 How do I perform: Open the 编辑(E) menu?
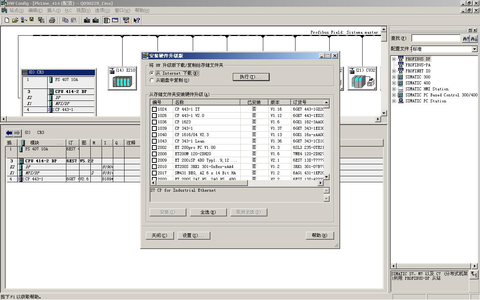[x=36, y=10]
